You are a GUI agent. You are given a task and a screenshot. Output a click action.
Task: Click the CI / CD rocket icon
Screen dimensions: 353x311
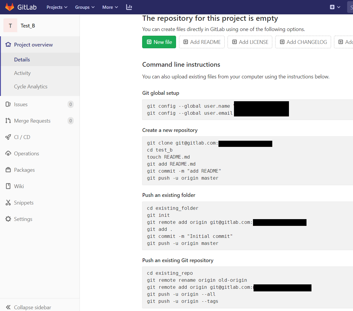click(x=8, y=137)
